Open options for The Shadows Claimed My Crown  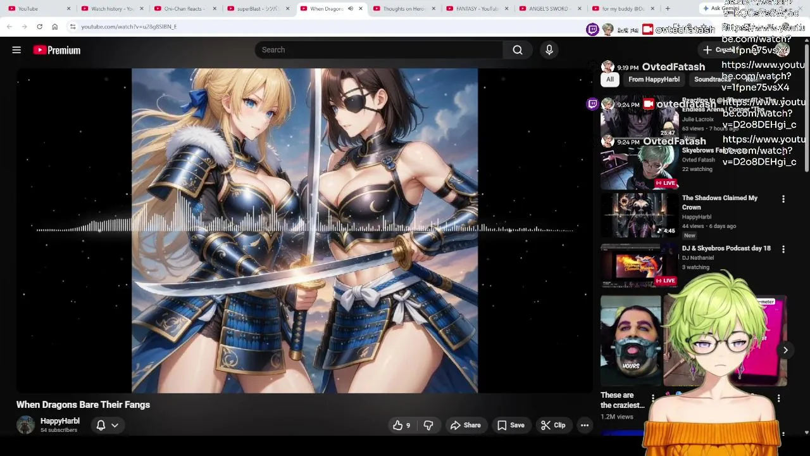pyautogui.click(x=783, y=199)
